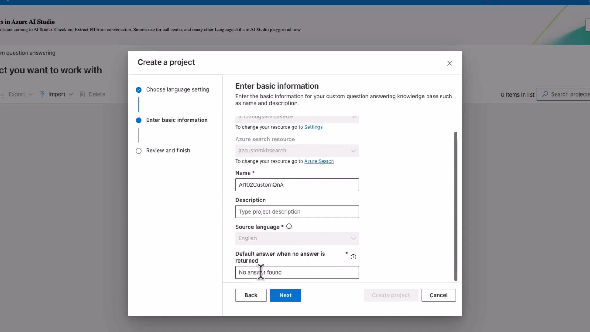Viewport: 590px width, 332px height.
Task: Click the dialog's vertical scrollbar
Action: pyautogui.click(x=456, y=206)
